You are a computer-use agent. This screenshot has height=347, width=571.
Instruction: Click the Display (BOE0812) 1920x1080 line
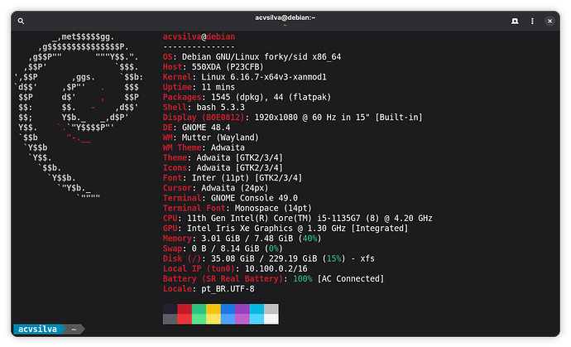point(292,118)
